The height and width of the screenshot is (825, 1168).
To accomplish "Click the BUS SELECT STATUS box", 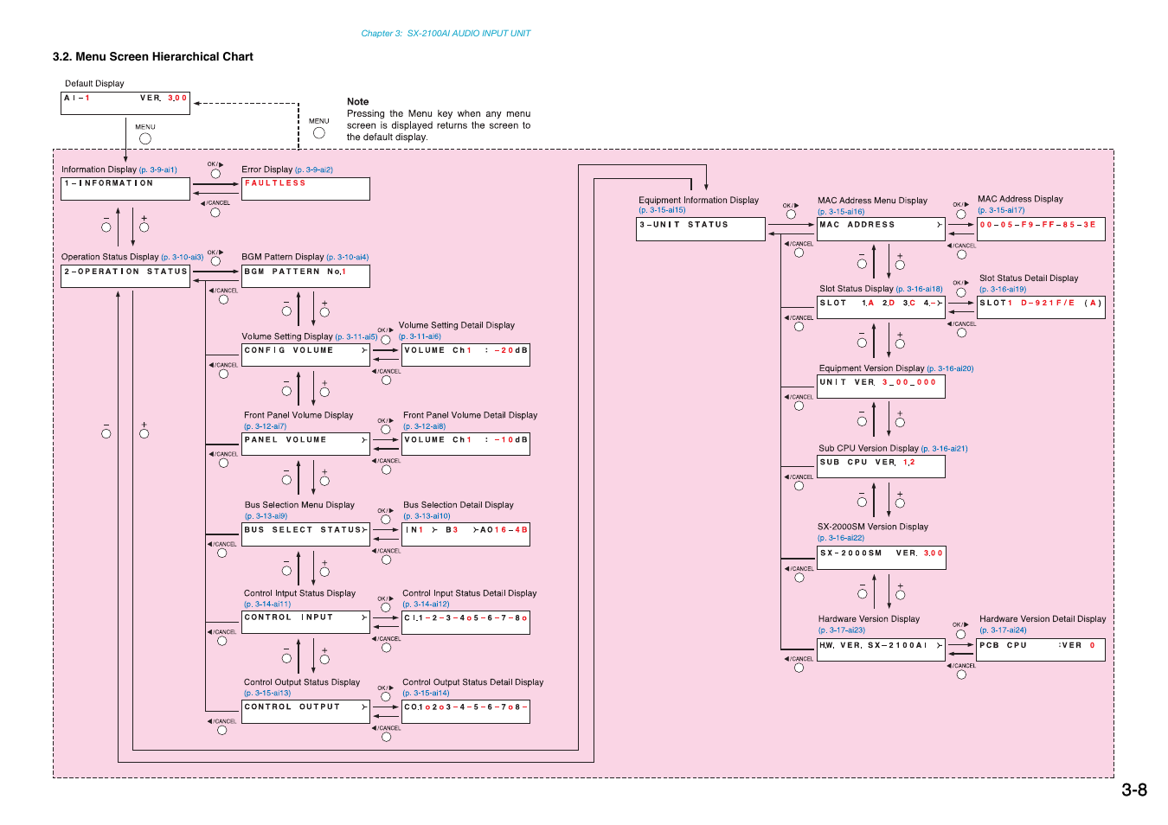I will tap(305, 534).
